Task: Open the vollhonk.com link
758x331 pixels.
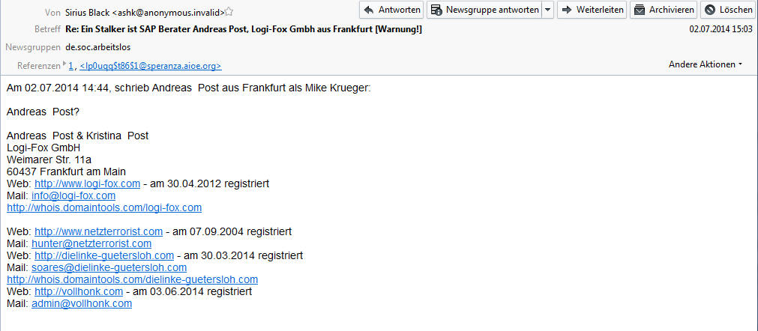Action: click(79, 292)
